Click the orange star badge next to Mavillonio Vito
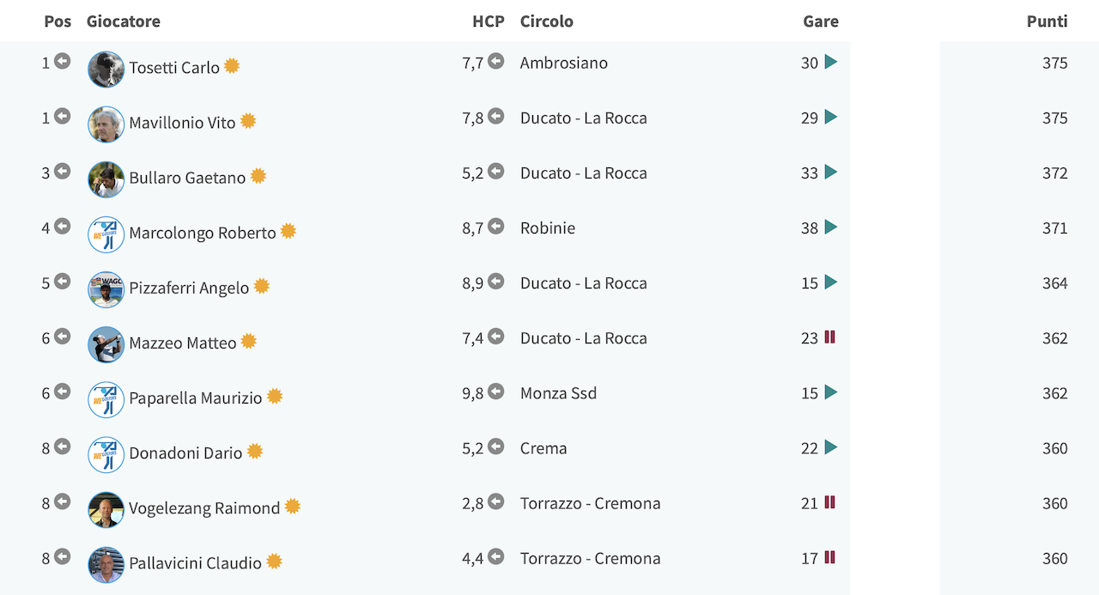The image size is (1099, 595). (248, 121)
